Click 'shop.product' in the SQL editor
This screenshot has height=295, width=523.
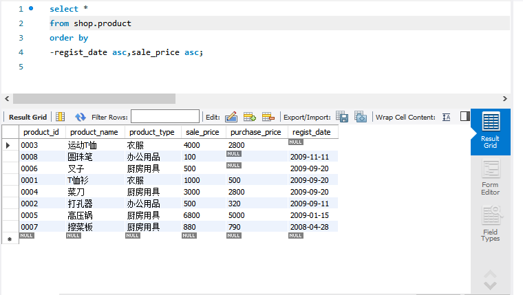[103, 23]
